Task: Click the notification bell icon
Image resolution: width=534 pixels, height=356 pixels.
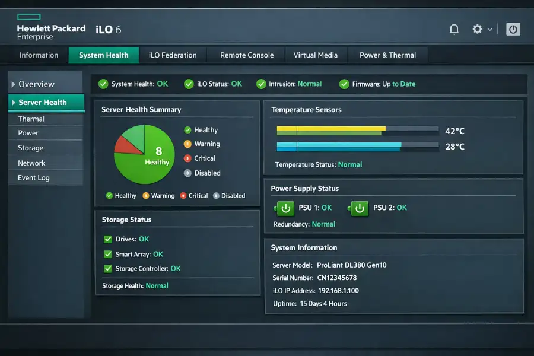Action: coord(454,29)
